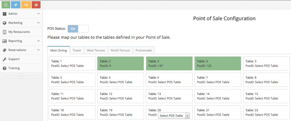Select the Promenade tab

click(x=144, y=50)
